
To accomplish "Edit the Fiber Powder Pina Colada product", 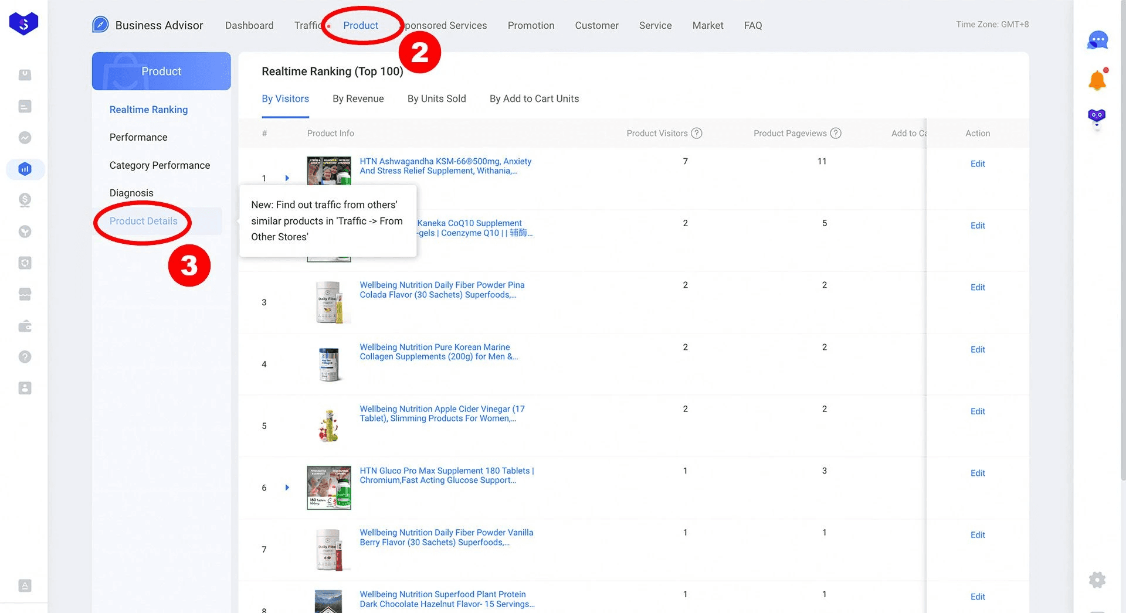I will tap(978, 287).
